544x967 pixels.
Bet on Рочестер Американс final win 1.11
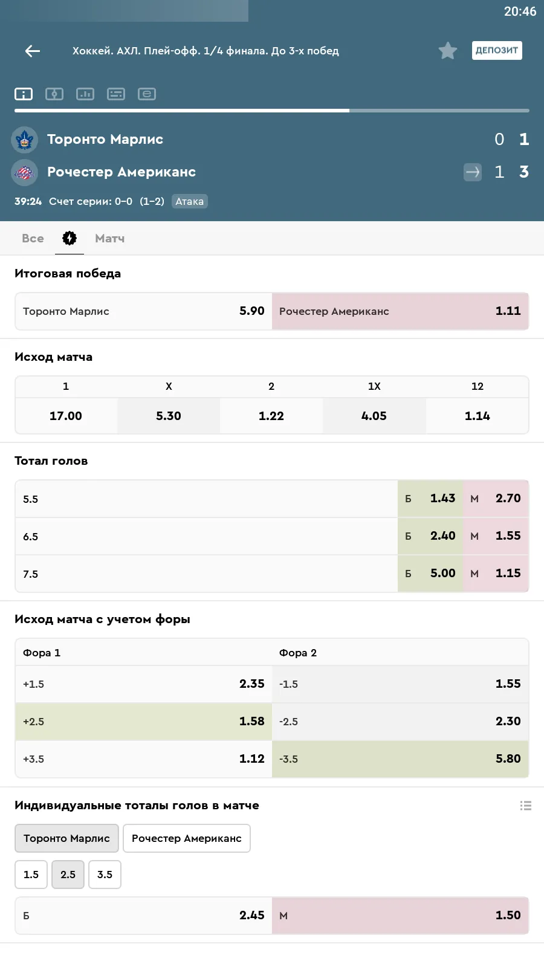tap(400, 311)
